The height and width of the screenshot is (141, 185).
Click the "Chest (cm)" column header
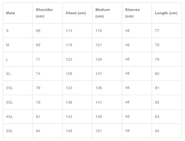pyautogui.click(x=76, y=13)
